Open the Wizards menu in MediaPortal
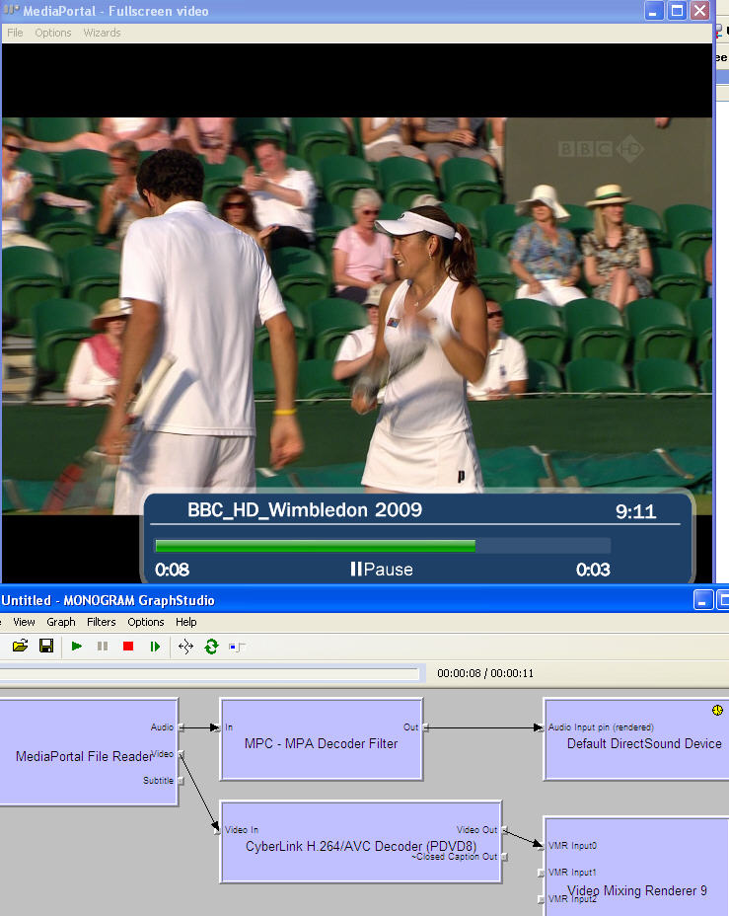The width and height of the screenshot is (729, 916). [x=102, y=33]
